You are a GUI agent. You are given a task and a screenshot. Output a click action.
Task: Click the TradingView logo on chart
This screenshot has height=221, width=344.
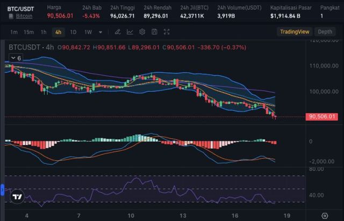(17, 197)
